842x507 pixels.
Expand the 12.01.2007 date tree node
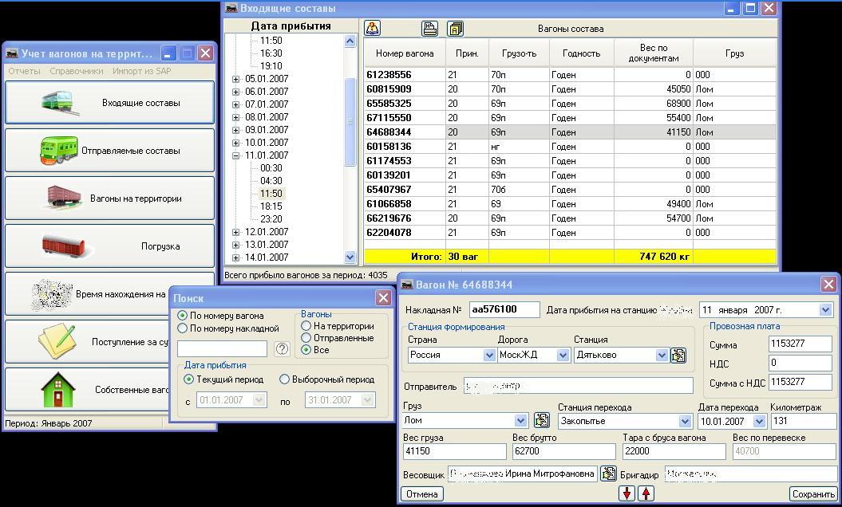click(x=235, y=232)
